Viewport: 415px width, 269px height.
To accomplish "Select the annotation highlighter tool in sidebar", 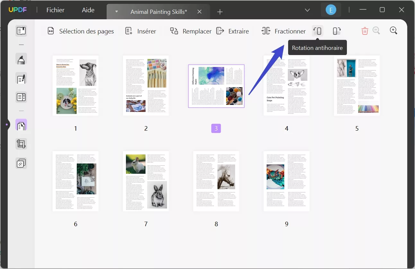I will 21,59.
